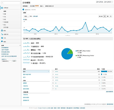Open the Content section icon in sidebar
The height and width of the screenshot is (110, 114).
tap(2, 38)
